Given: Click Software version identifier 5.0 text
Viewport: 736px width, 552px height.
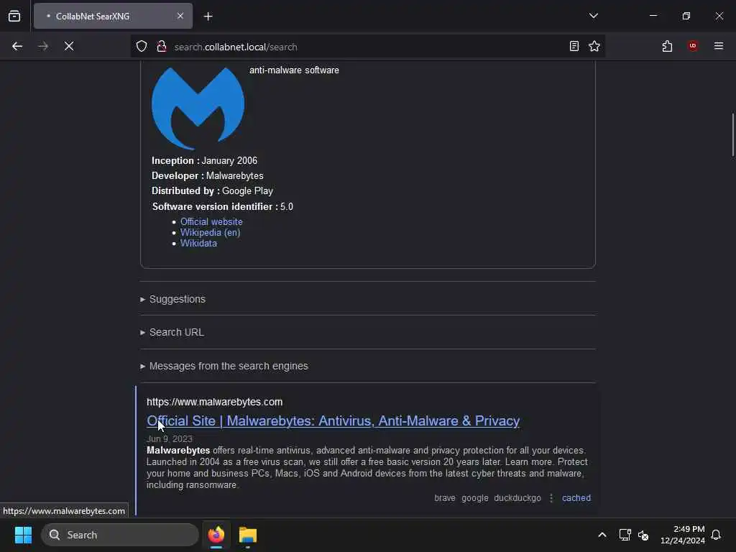Looking at the screenshot, I should 223,206.
